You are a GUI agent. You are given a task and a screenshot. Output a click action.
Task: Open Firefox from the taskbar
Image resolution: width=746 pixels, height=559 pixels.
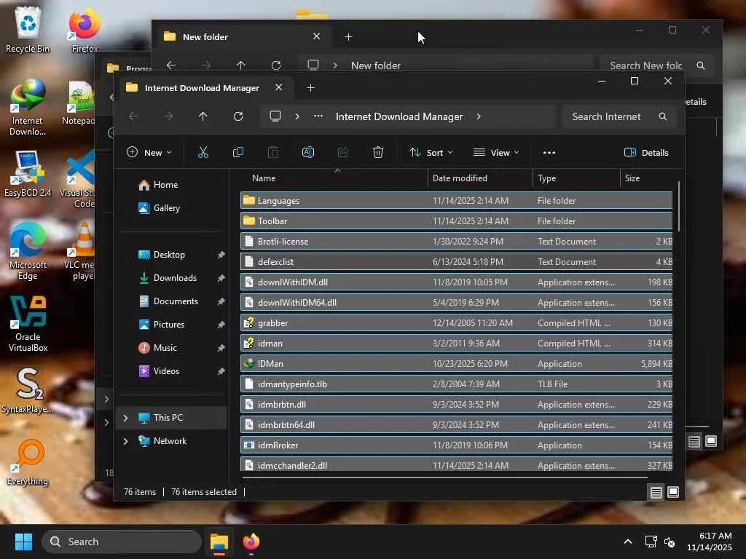coord(251,542)
